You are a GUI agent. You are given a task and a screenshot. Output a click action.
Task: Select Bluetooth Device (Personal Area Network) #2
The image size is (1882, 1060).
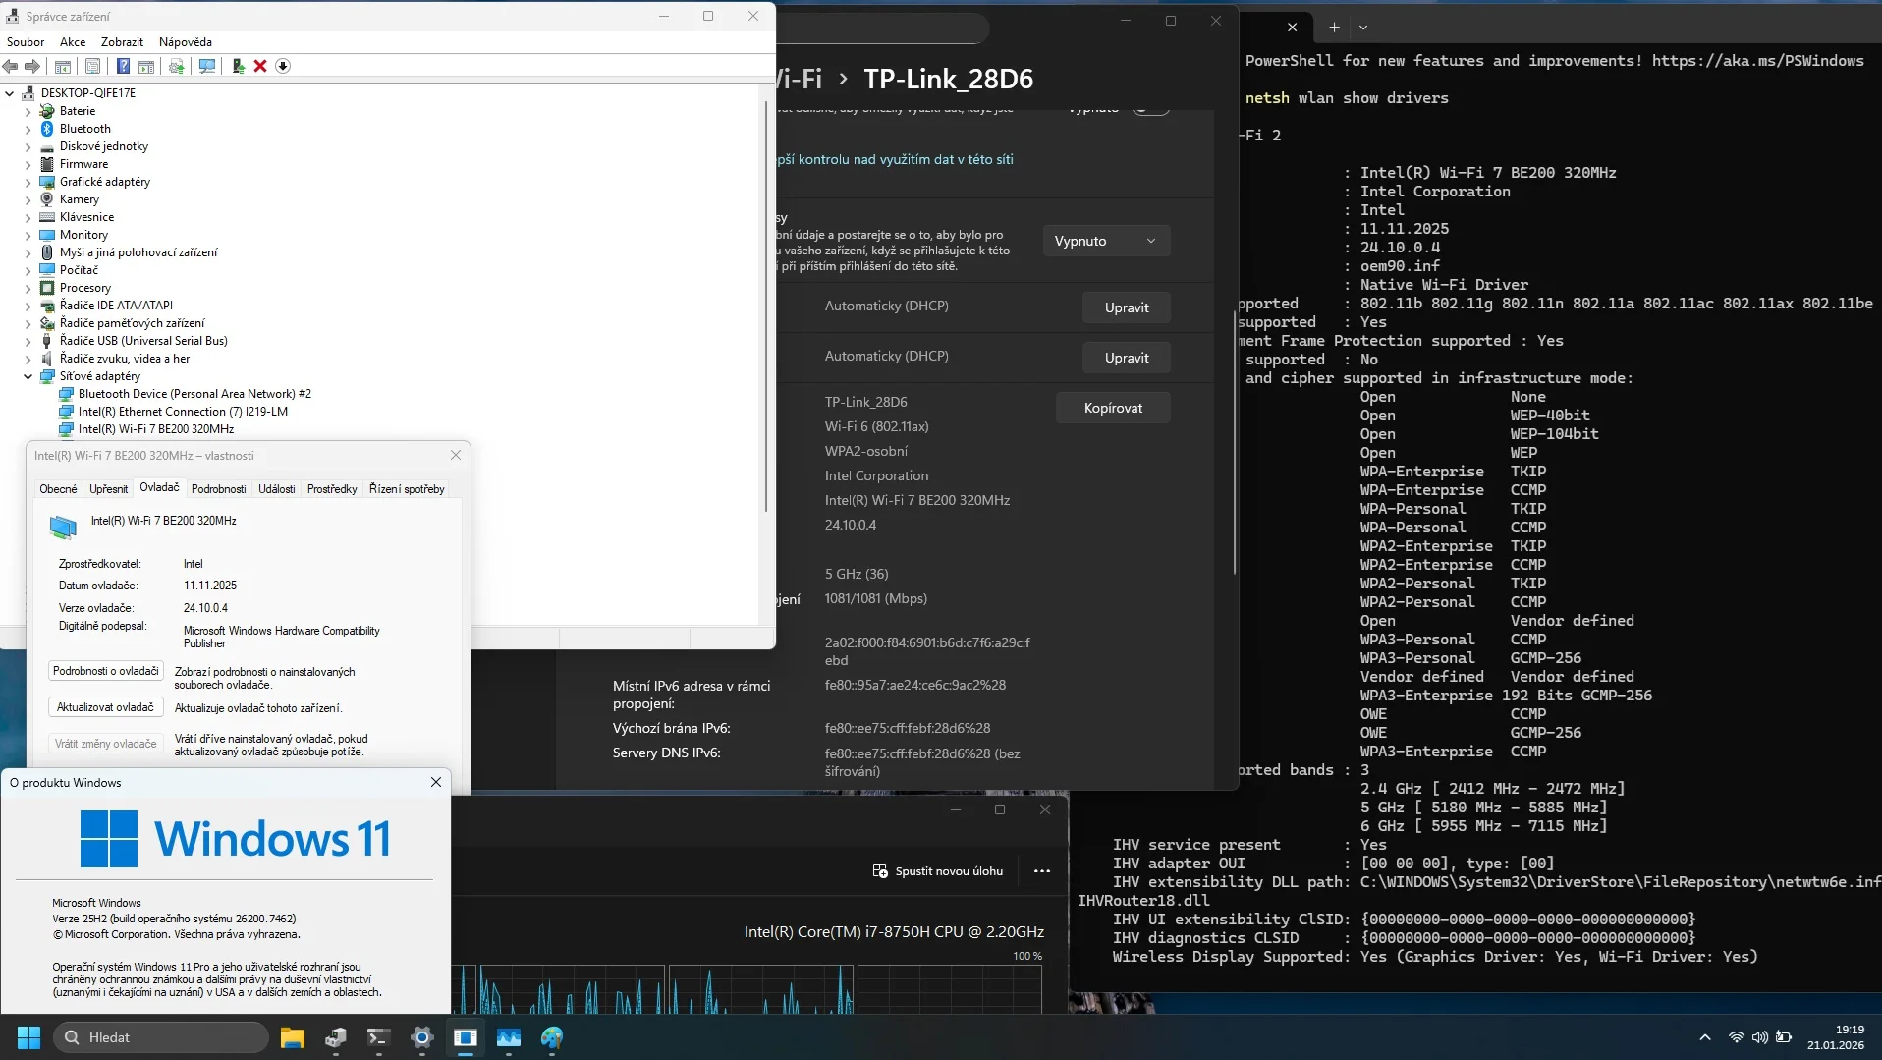click(194, 394)
